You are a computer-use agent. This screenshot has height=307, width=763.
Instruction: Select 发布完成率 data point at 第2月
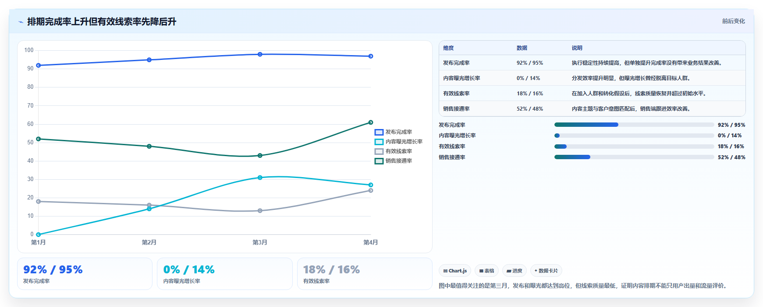tap(149, 60)
